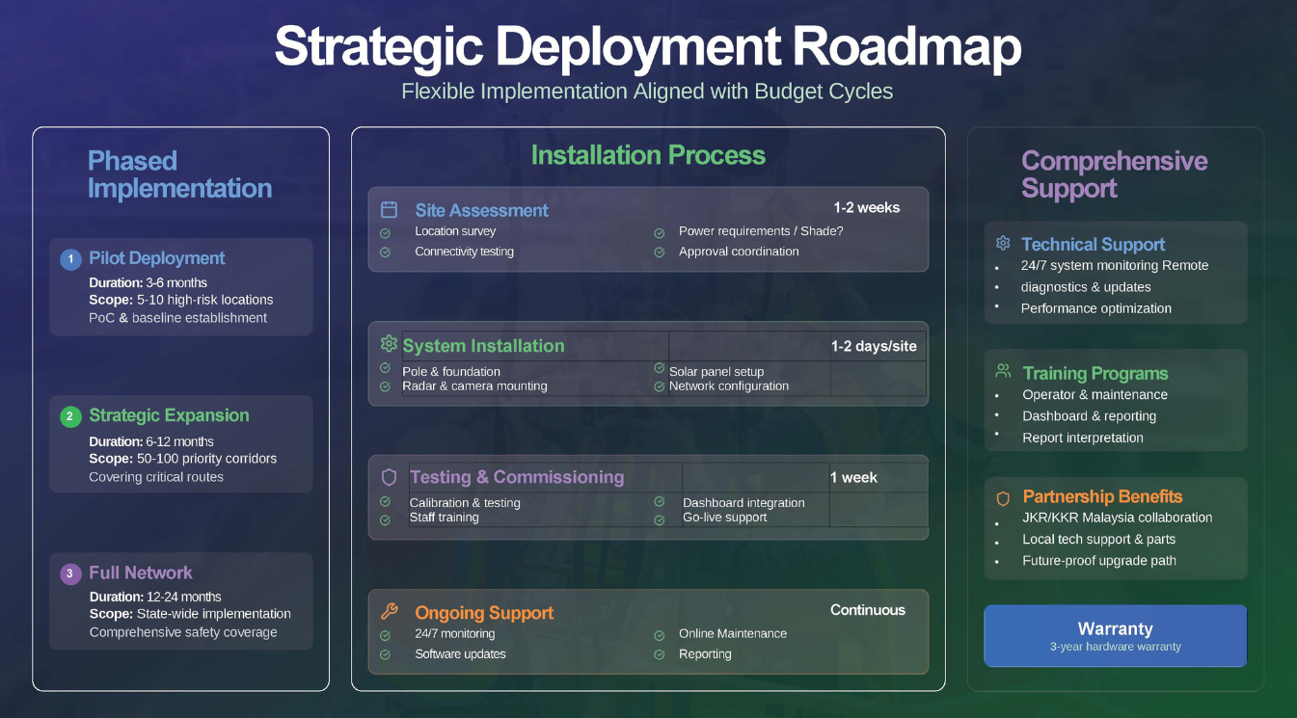
Task: Click the Installation Process heading
Action: (648, 155)
